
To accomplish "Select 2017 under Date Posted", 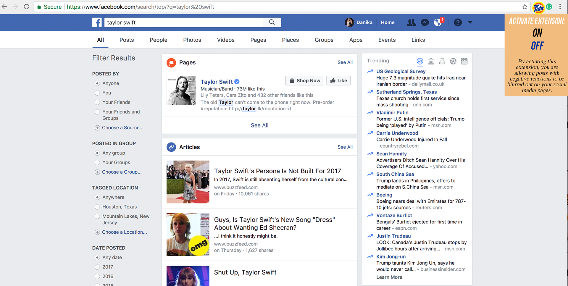I will pyautogui.click(x=97, y=267).
